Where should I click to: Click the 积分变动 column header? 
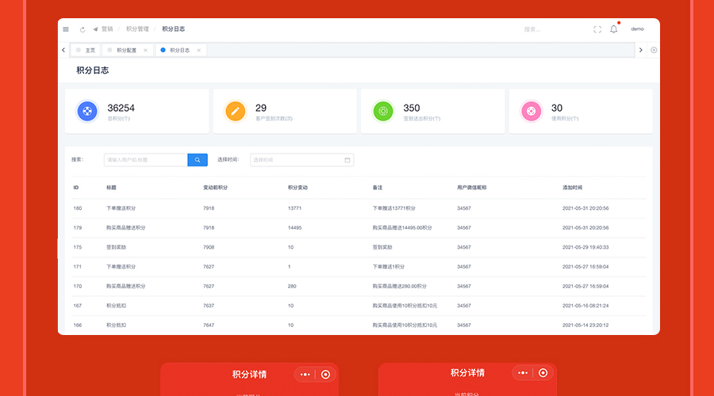297,188
